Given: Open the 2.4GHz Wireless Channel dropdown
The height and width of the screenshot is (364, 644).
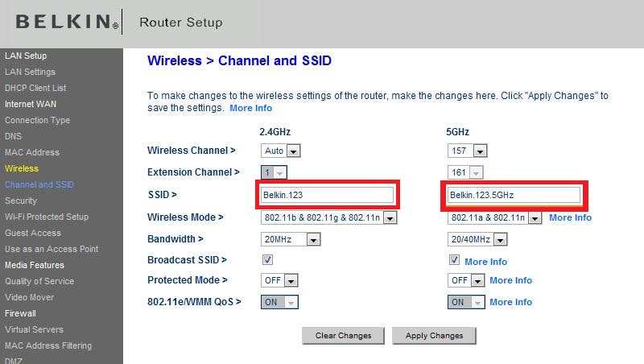Looking at the screenshot, I should point(281,151).
